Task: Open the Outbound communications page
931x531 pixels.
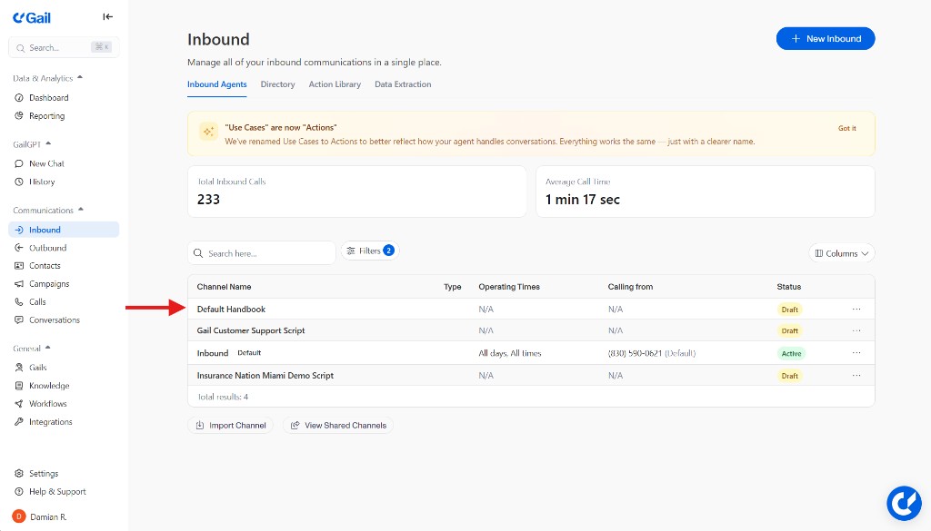Action: point(48,247)
